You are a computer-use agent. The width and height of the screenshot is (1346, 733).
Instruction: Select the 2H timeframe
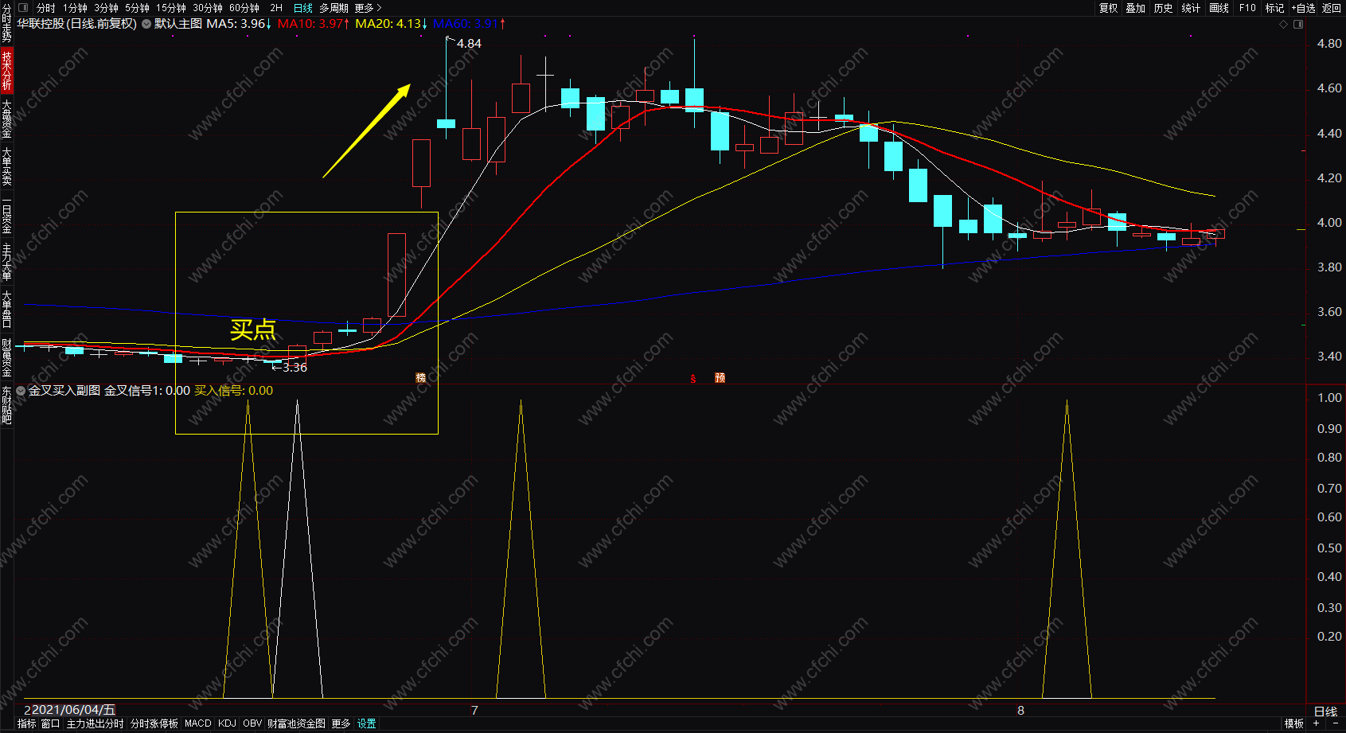point(276,8)
